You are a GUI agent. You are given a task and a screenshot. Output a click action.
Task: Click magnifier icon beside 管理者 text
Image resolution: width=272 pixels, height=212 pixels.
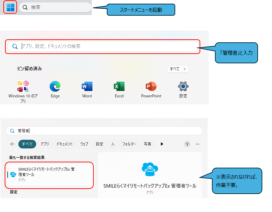click(12, 131)
